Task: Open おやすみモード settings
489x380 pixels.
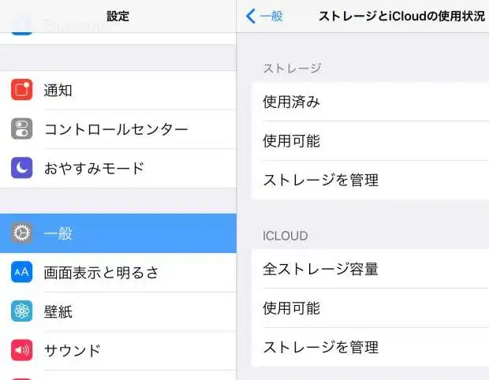Action: point(94,168)
